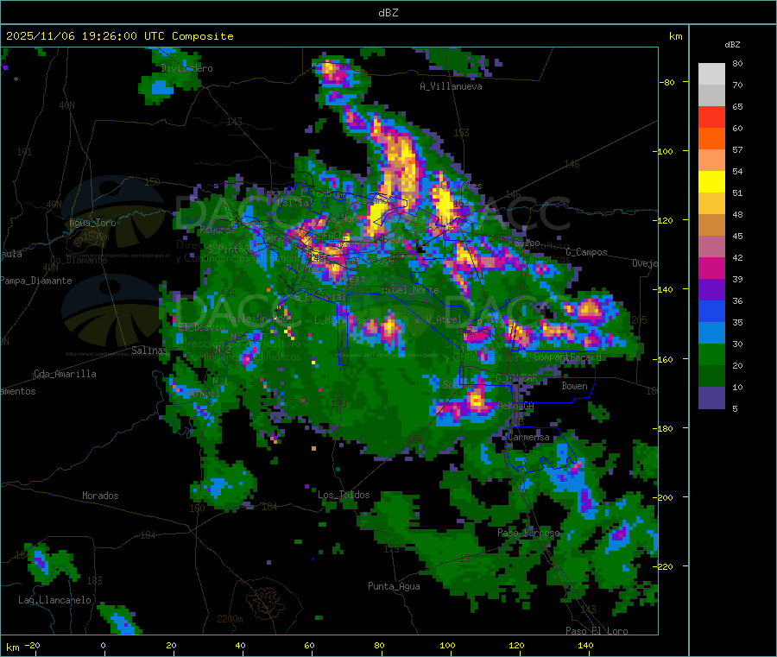Screen dimensions: 777x657
Task: Click the Punta_Agua place label
Action: [394, 587]
